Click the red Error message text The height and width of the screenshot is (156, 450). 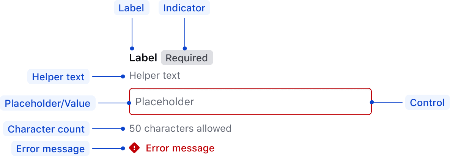tap(180, 148)
